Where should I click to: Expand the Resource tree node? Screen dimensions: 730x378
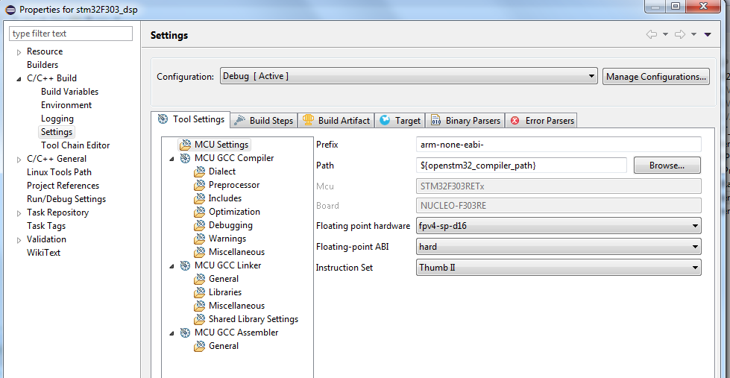19,52
